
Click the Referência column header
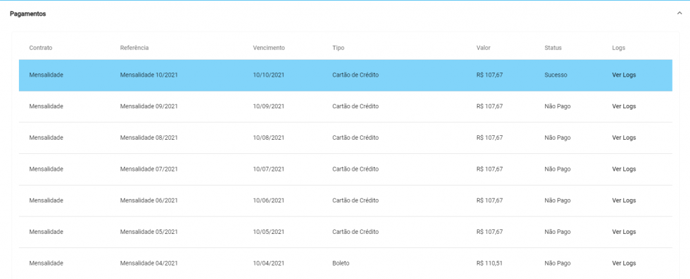coord(134,48)
